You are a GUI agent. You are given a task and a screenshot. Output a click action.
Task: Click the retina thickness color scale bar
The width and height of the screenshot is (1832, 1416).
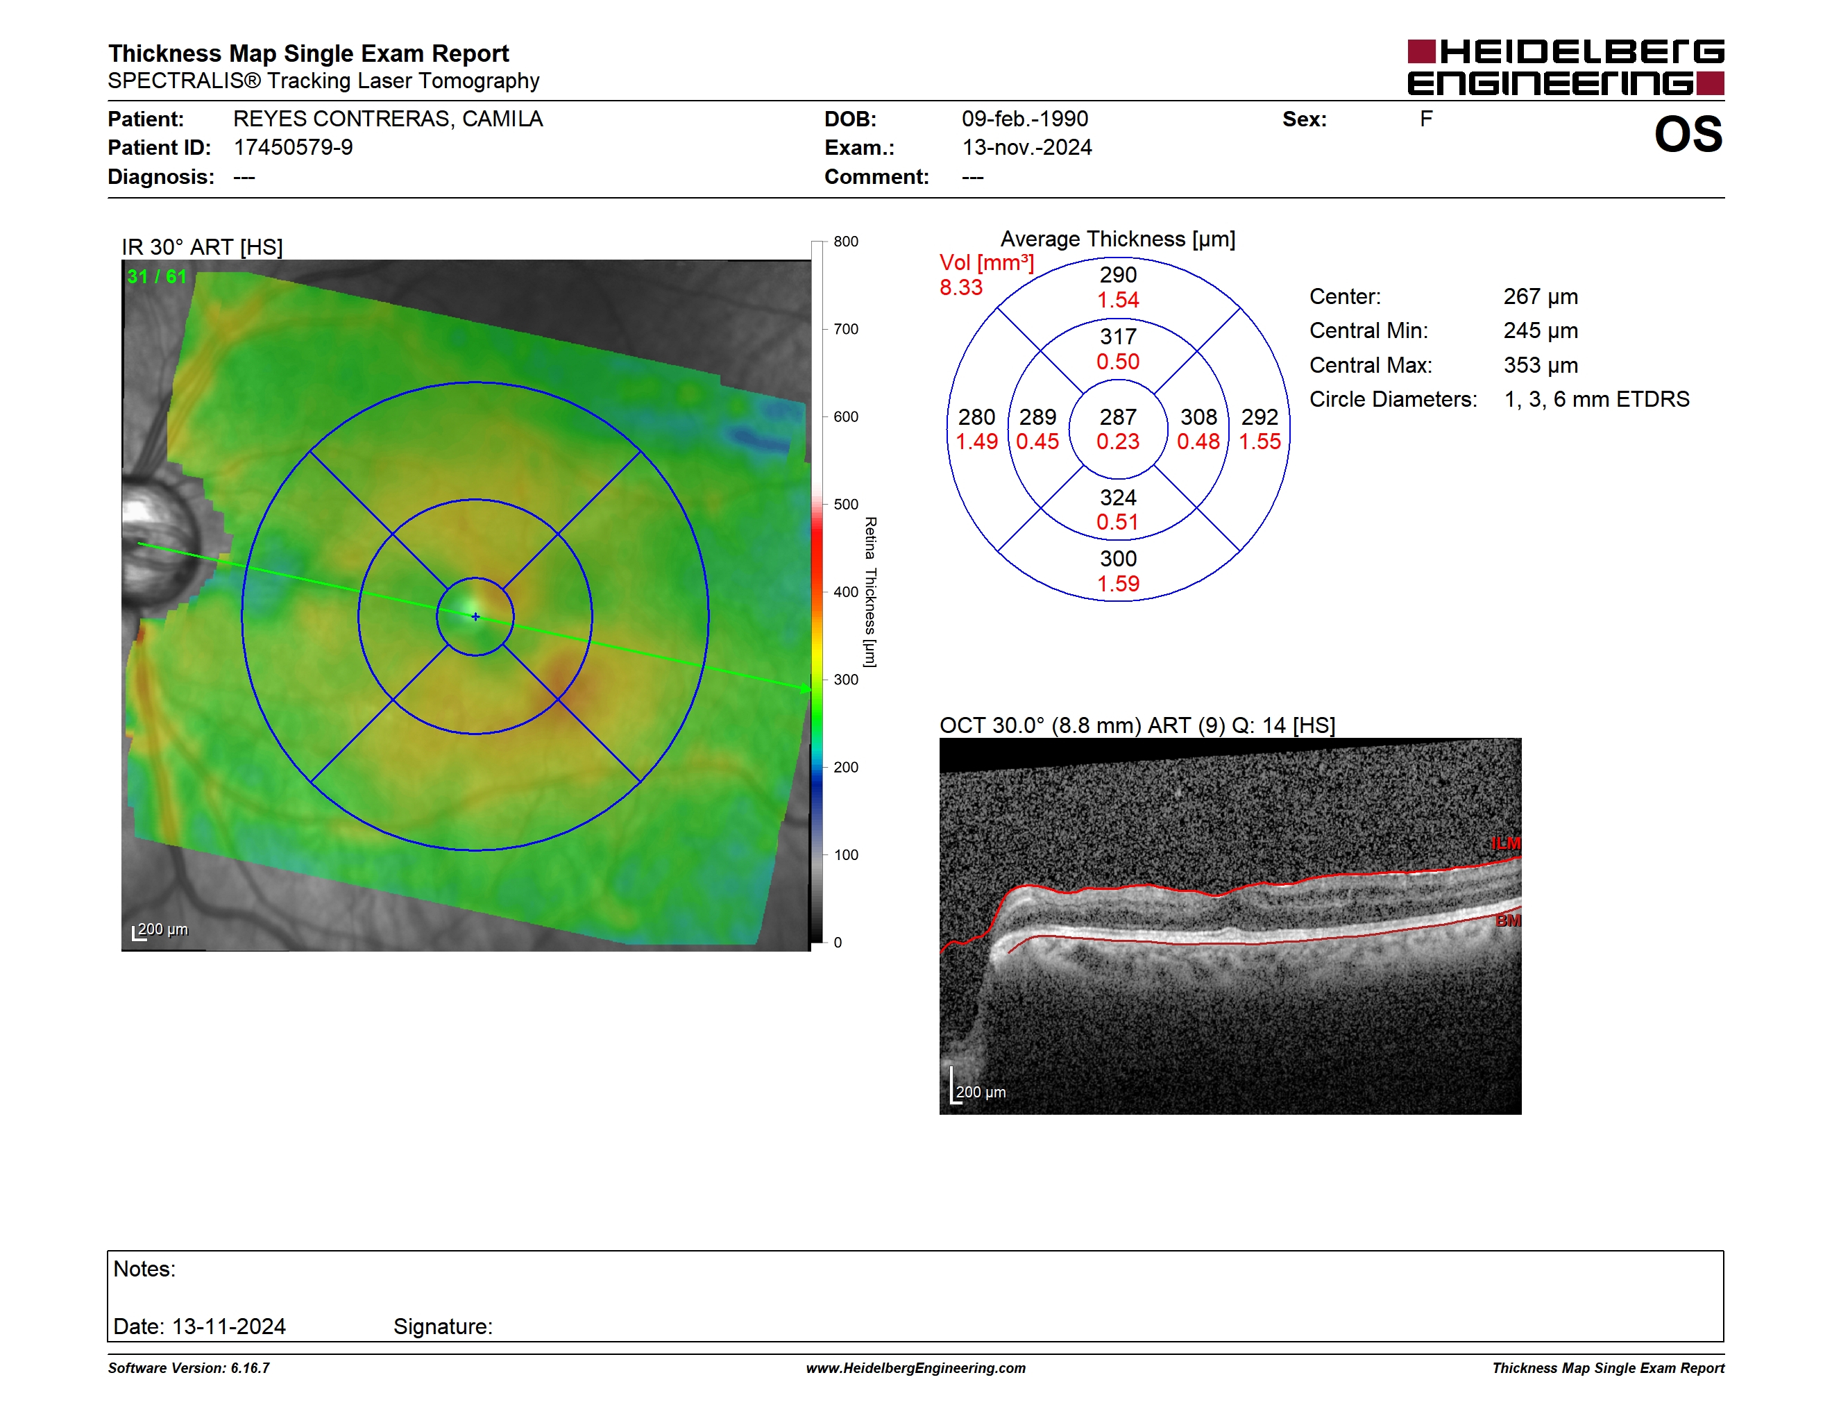coord(817,591)
